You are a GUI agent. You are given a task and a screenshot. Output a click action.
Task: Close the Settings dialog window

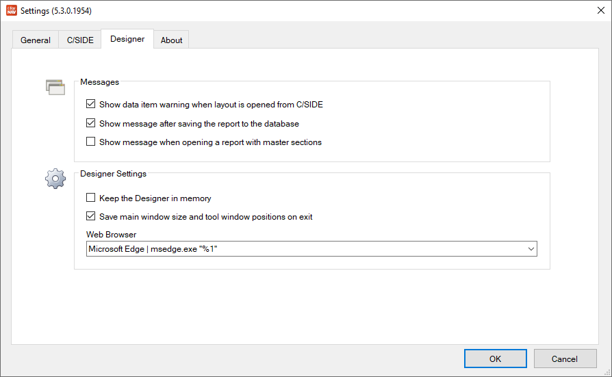click(x=600, y=10)
